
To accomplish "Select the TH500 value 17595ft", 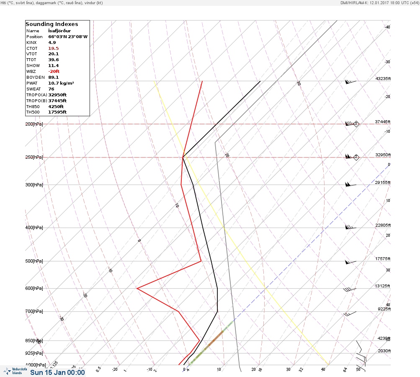I will (57, 112).
